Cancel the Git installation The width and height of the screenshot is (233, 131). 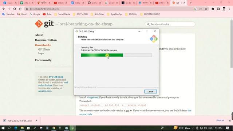click(x=150, y=91)
